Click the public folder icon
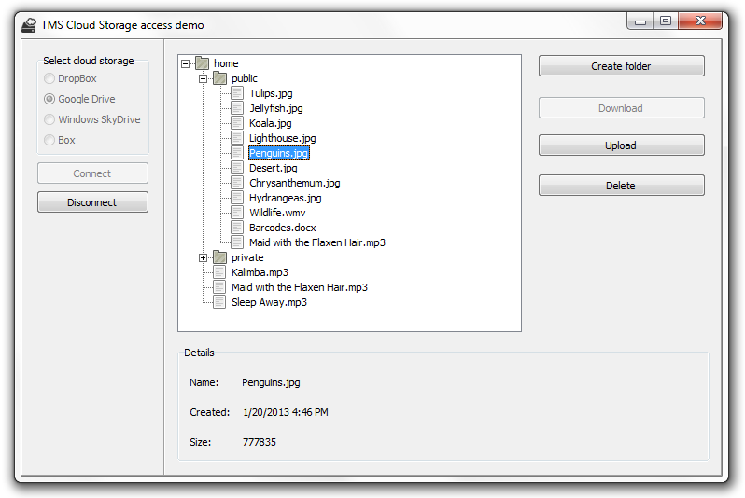745x498 pixels. point(220,78)
